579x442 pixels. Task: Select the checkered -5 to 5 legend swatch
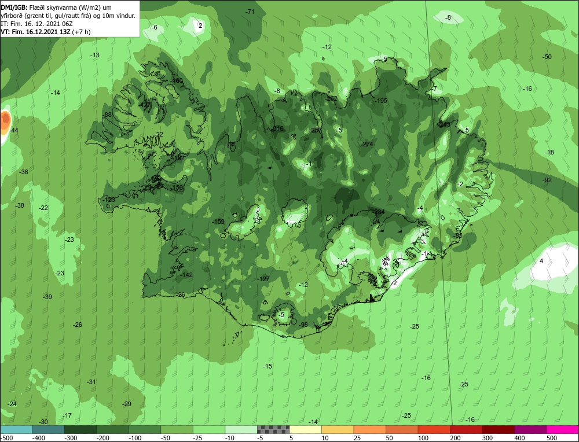[273, 429]
